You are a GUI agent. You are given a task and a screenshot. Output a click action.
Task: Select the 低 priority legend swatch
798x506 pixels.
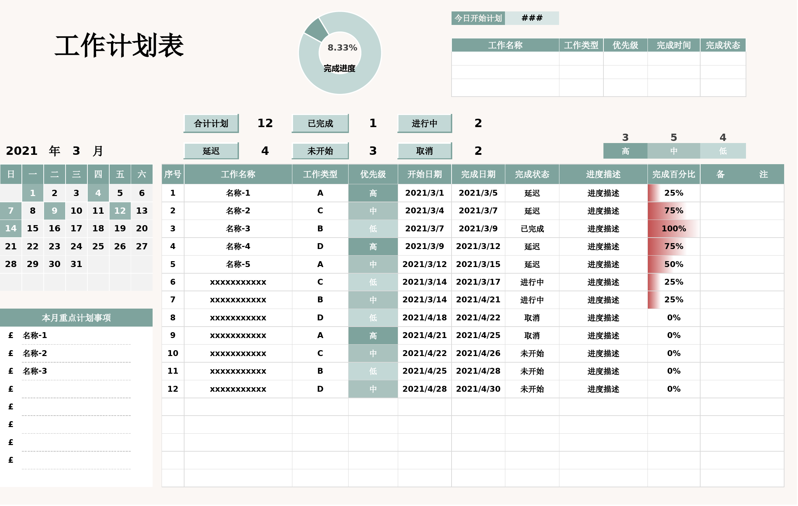(723, 151)
